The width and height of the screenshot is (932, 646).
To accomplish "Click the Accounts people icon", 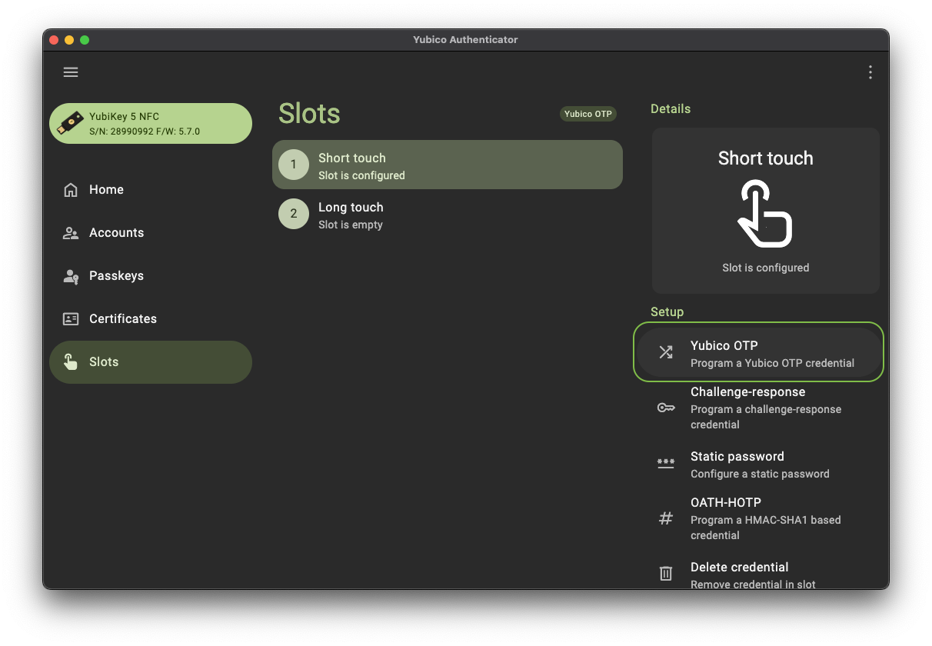I will (71, 233).
